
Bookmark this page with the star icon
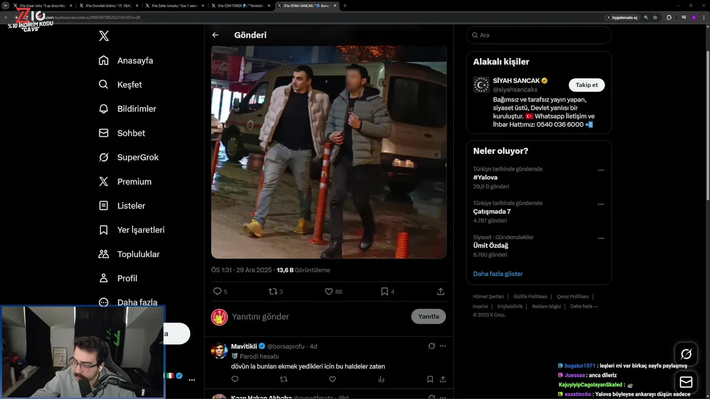pos(655,17)
